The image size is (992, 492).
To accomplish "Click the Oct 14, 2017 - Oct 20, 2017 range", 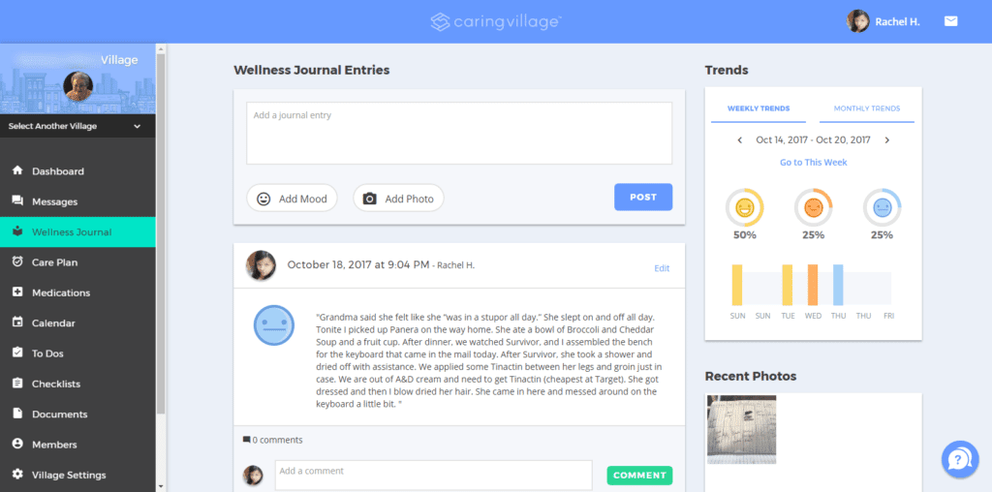I will tap(813, 139).
